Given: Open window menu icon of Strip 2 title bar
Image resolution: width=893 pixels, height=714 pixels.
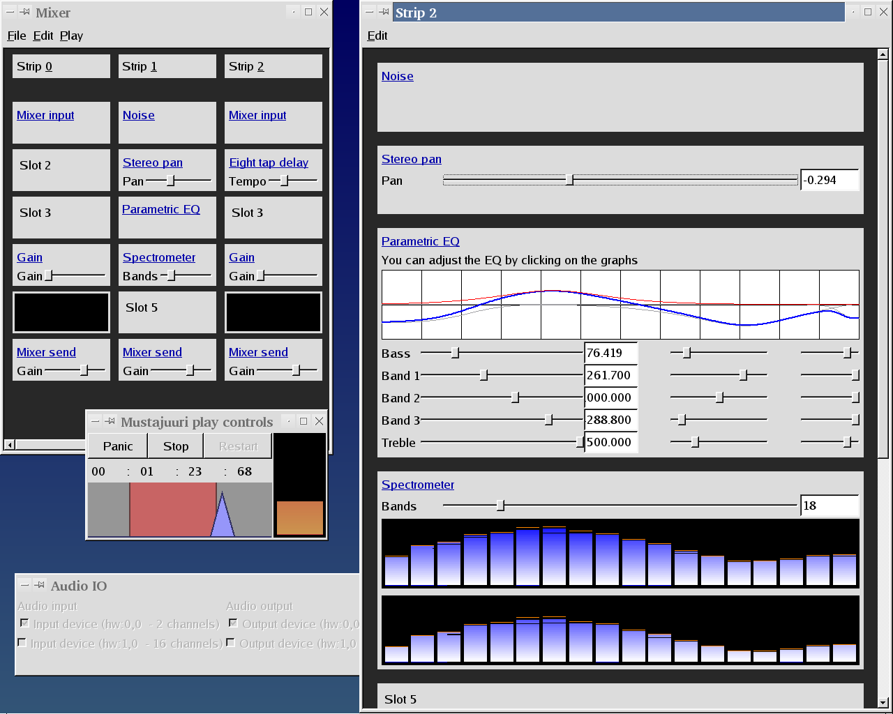Looking at the screenshot, I should point(370,12).
